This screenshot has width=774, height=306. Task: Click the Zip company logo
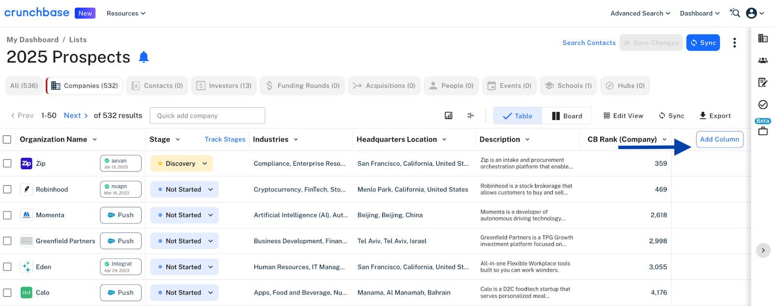click(27, 163)
